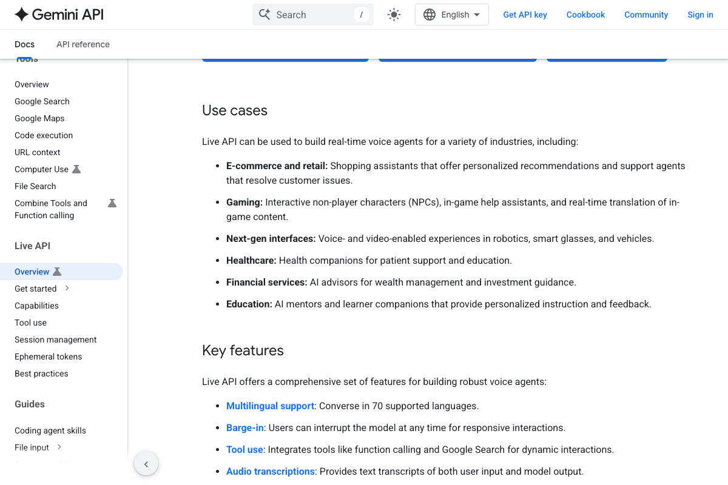Click Sign in
The height and width of the screenshot is (485, 728).
[x=700, y=14]
